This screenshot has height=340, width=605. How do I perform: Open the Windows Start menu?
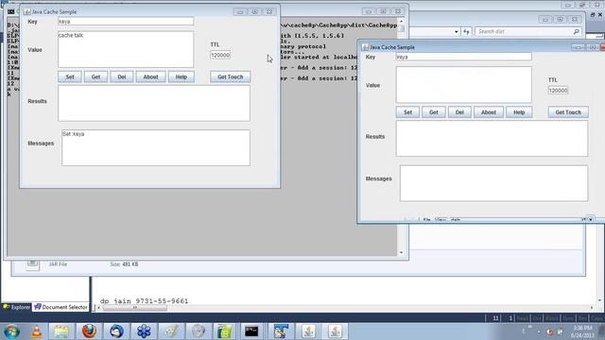11,331
